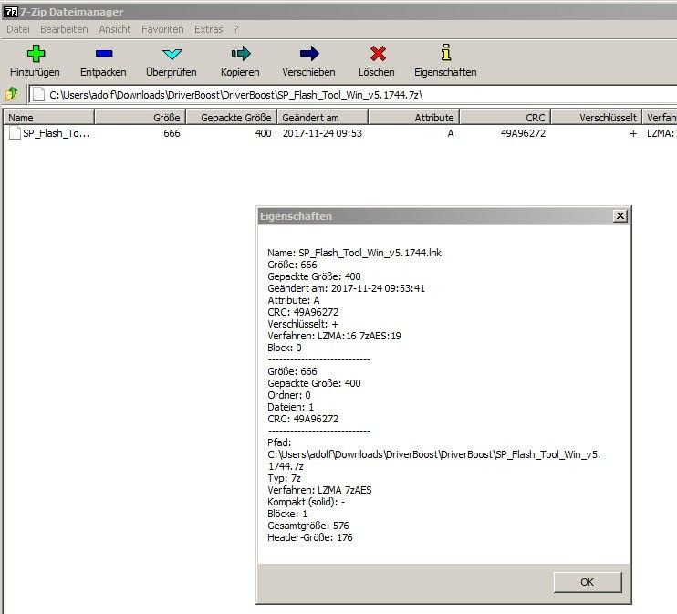Click the Attribute: A properties line

coord(293,300)
